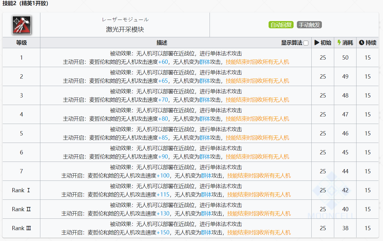Enable the 显示算法 checkbox
383x241 pixels.
click(x=306, y=43)
